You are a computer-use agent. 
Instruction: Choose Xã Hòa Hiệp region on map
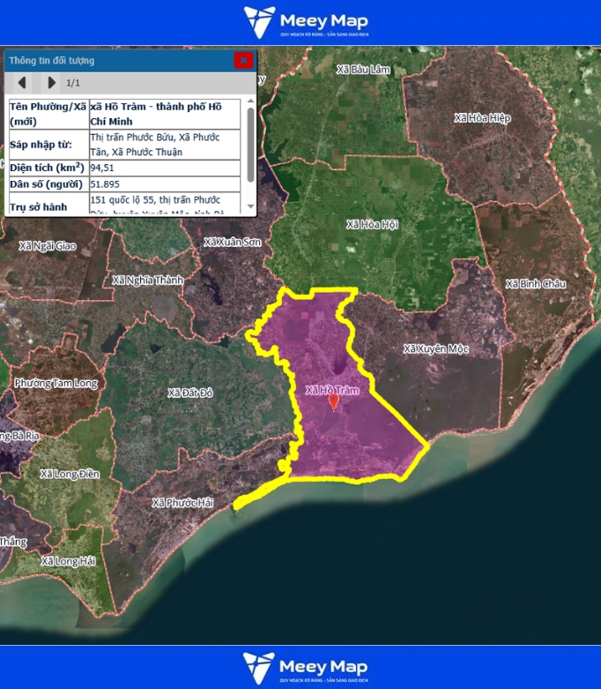tap(481, 117)
